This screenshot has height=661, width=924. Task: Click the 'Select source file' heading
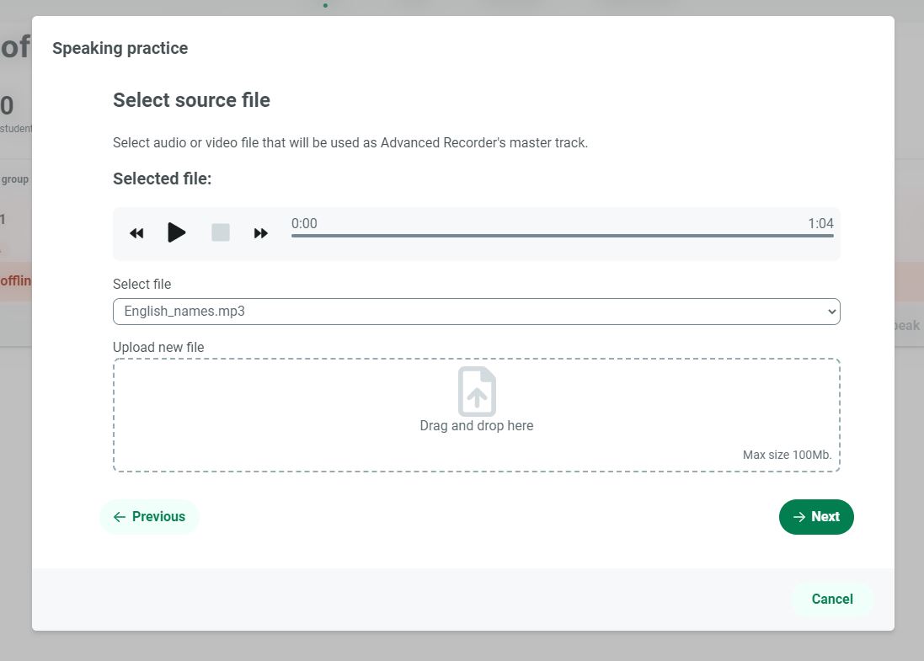coord(191,100)
